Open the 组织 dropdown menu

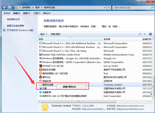[x=44, y=34]
